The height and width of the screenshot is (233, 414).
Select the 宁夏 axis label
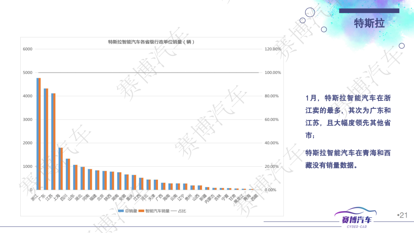(x=225, y=197)
